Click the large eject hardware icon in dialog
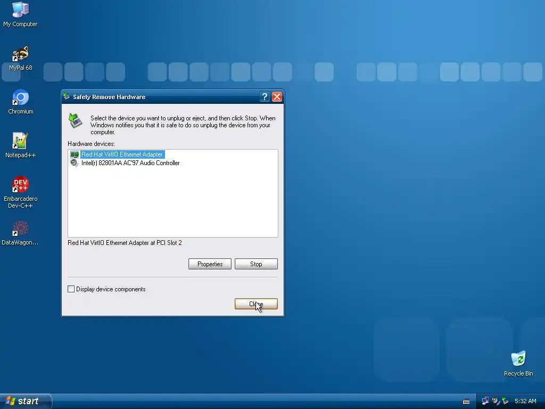Screen dimensions: 545x409 click(x=76, y=121)
